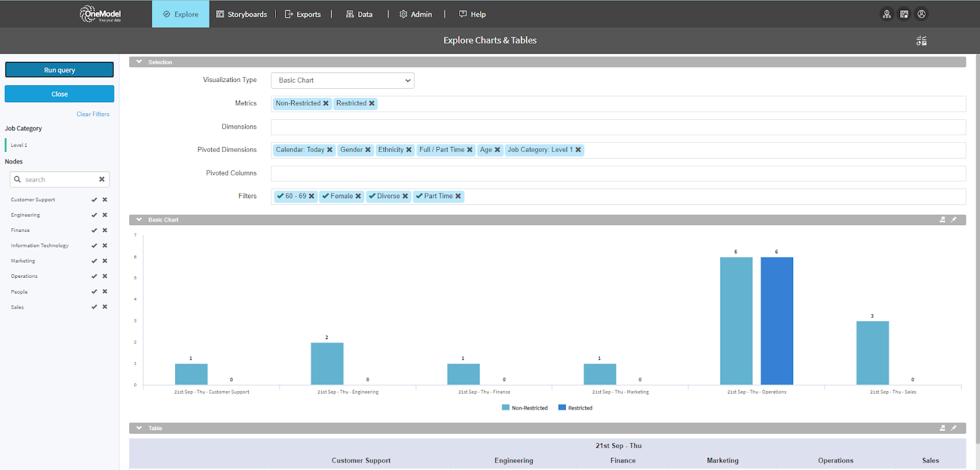The height and width of the screenshot is (470, 980).
Task: Toggle the Restricted legend color swatch
Action: pyautogui.click(x=562, y=408)
